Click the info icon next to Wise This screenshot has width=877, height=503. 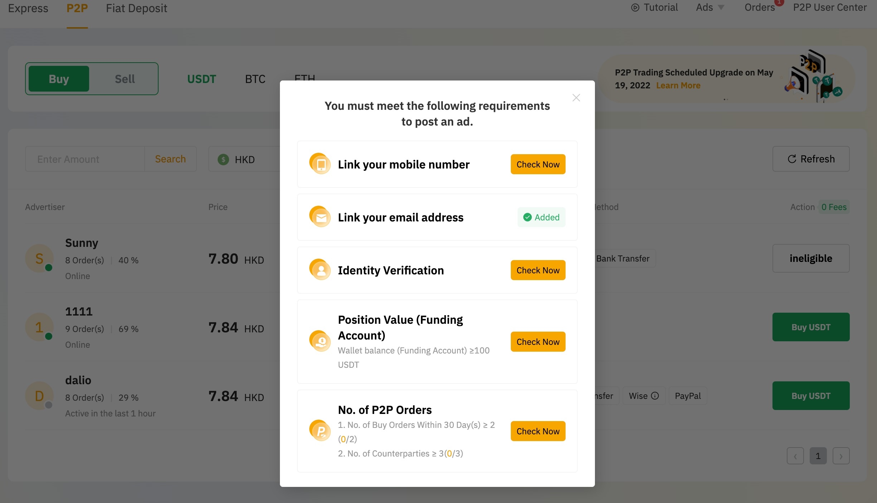tap(656, 396)
